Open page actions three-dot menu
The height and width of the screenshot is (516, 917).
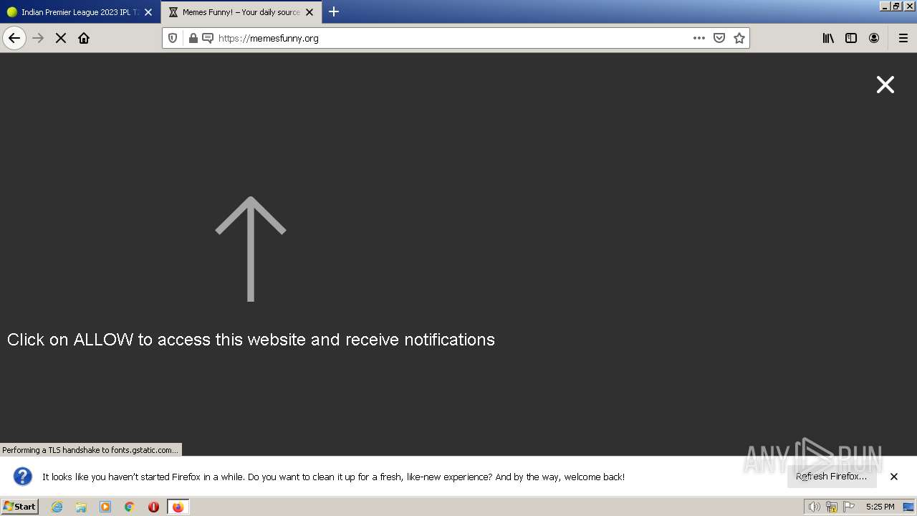[x=699, y=38]
